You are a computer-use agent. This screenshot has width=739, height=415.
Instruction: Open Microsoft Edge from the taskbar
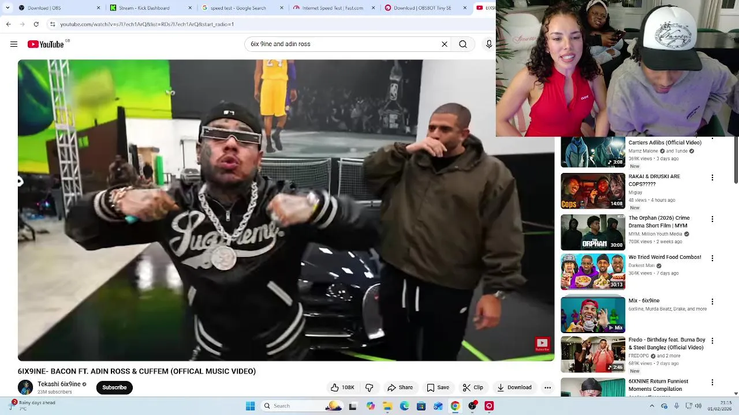click(404, 406)
